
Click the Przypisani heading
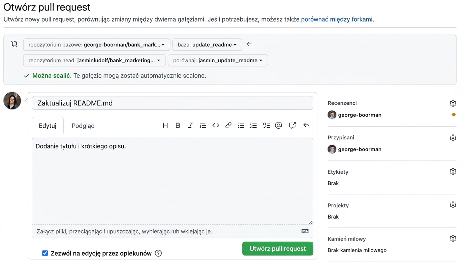coord(341,137)
